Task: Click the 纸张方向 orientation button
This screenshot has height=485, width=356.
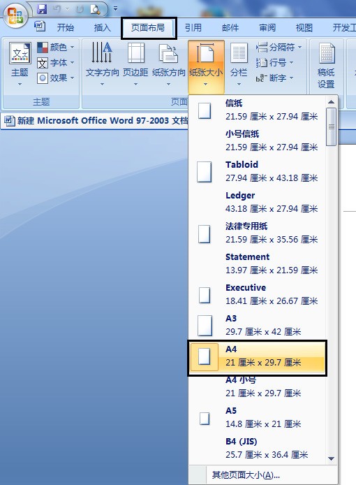Action: pos(168,64)
